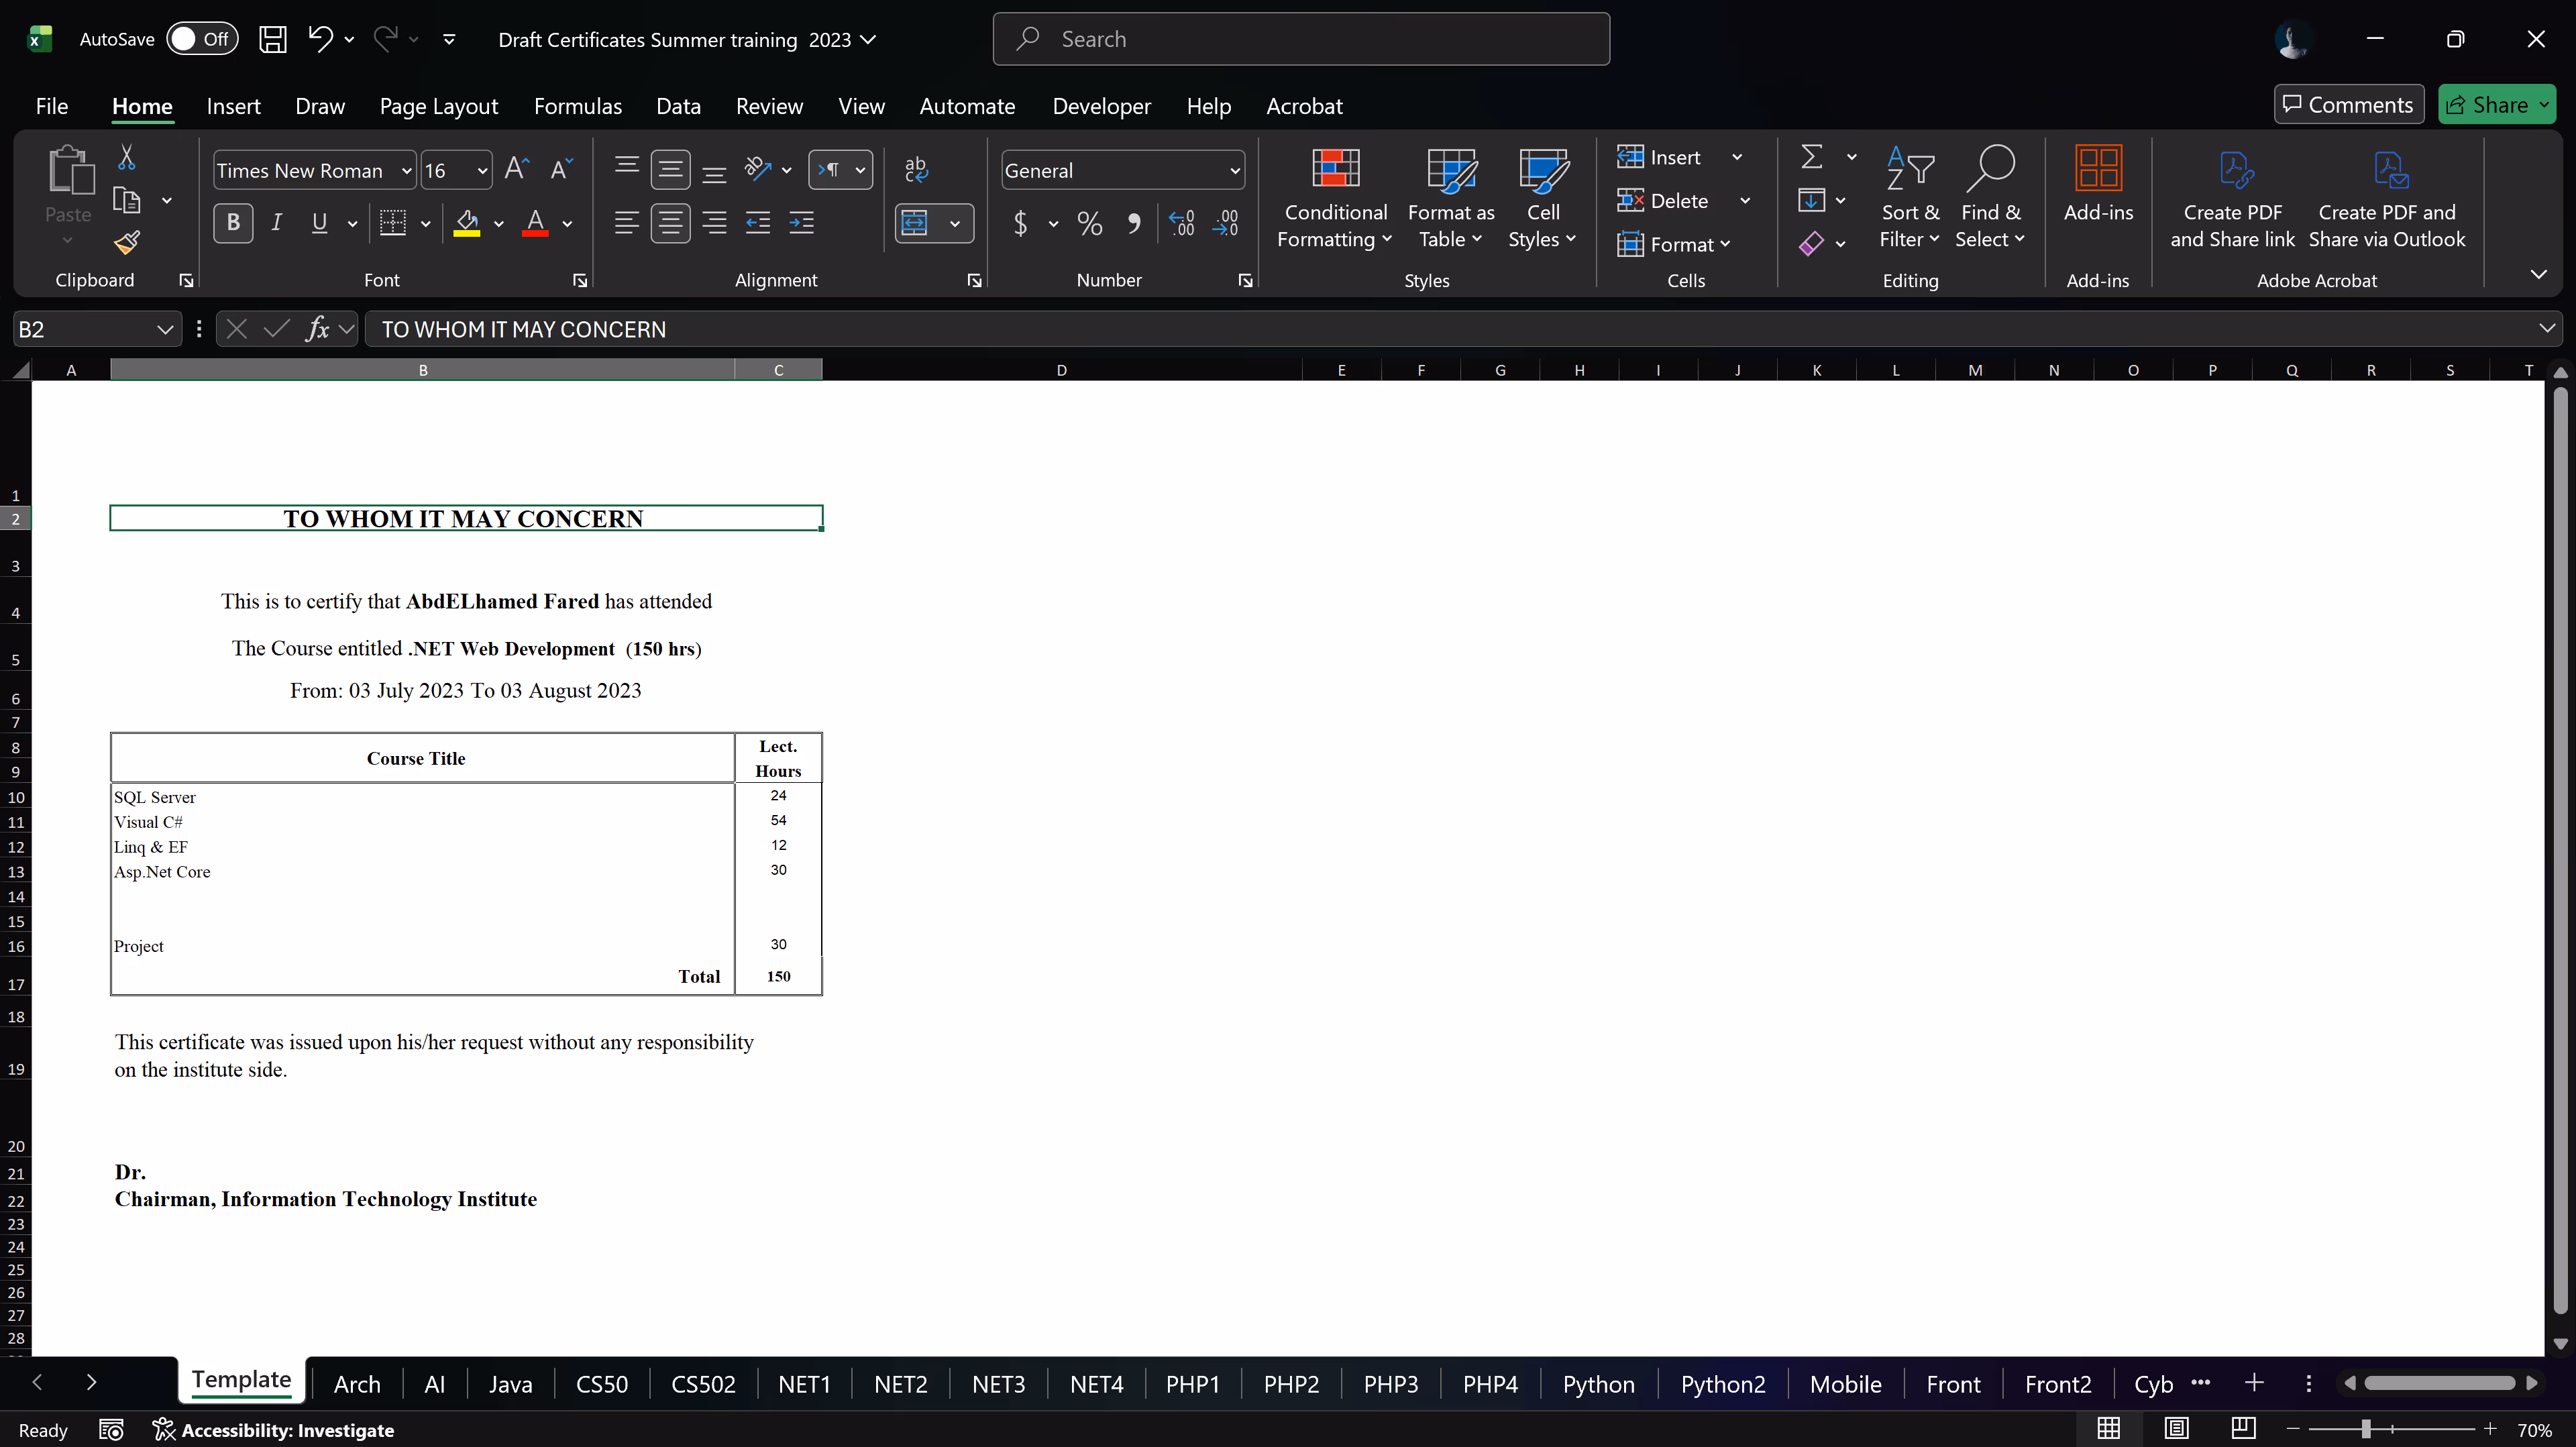Apply Comma Style number format
This screenshot has width=2576, height=1447.
[x=1134, y=222]
